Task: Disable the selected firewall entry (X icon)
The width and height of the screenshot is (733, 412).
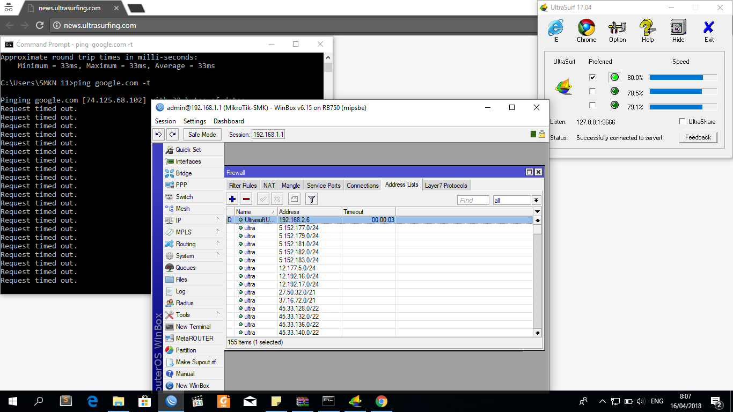Action: [x=277, y=199]
